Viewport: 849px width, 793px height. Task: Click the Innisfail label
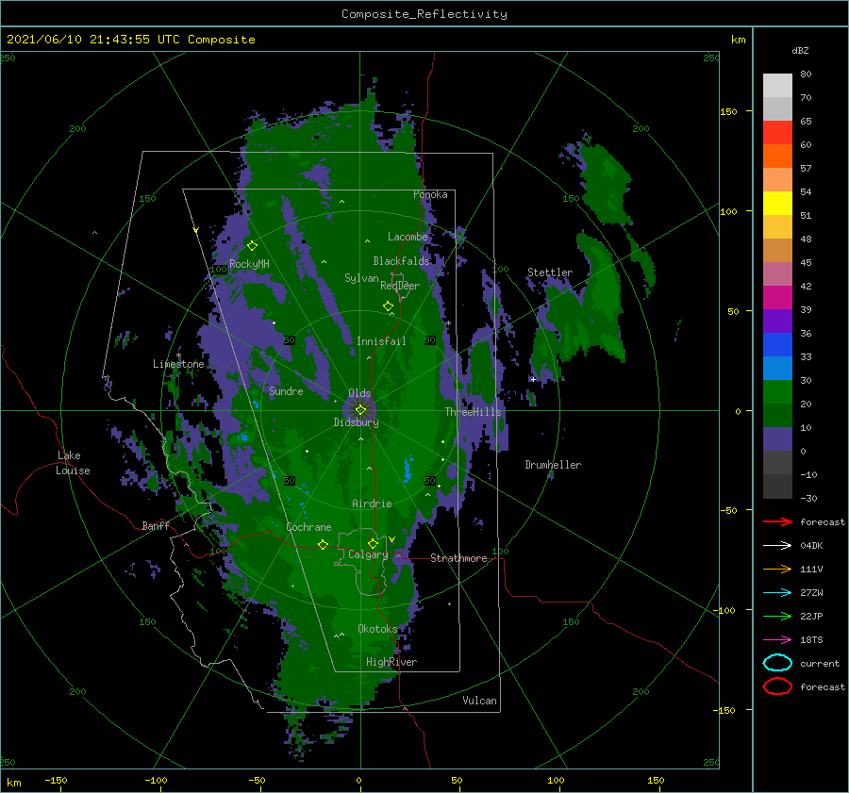pyautogui.click(x=381, y=341)
